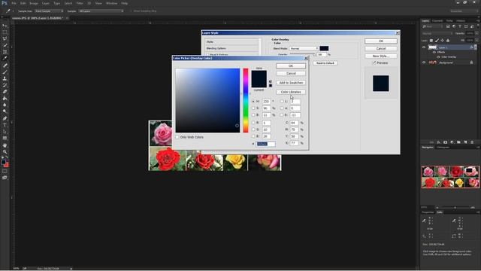This screenshot has height=271, width=481.
Task: Click the Color Libraries button
Action: (x=291, y=92)
